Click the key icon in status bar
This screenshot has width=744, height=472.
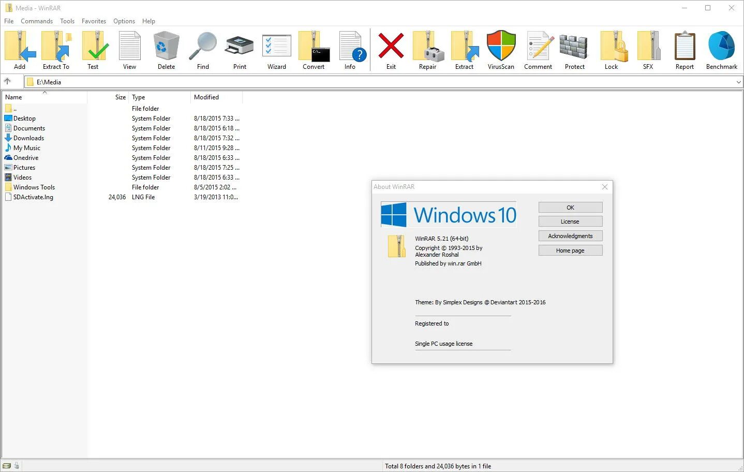click(17, 465)
